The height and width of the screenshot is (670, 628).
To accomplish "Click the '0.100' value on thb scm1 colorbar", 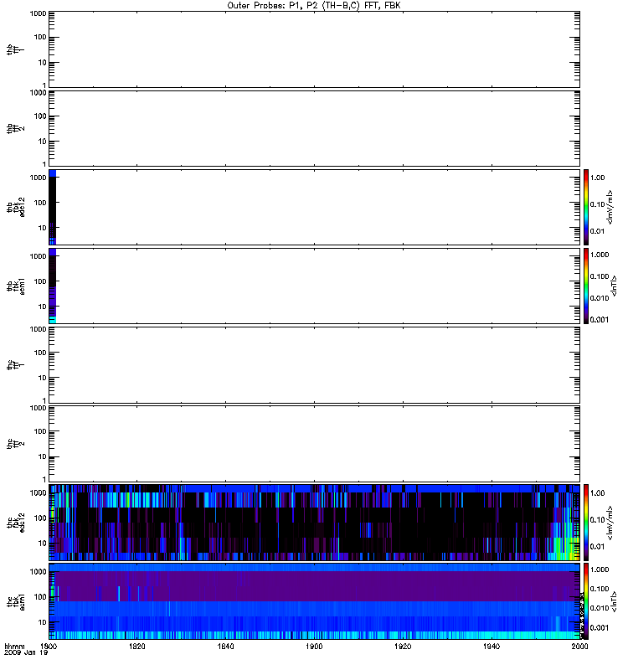I will coord(600,276).
